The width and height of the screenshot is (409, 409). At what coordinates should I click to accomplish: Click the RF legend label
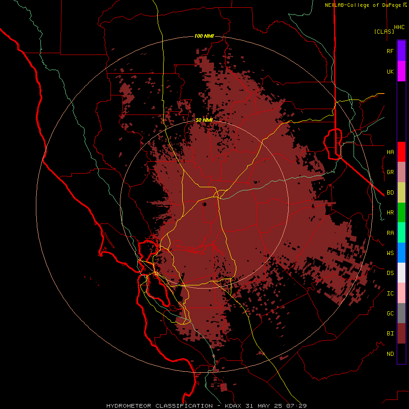click(390, 51)
